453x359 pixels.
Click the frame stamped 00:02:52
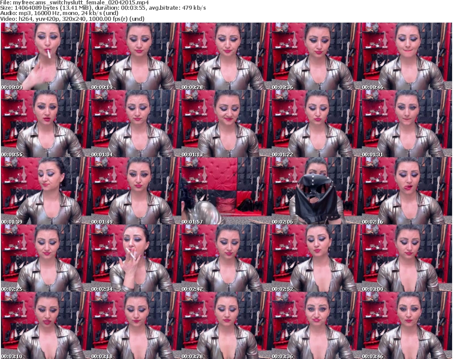tap(316, 259)
